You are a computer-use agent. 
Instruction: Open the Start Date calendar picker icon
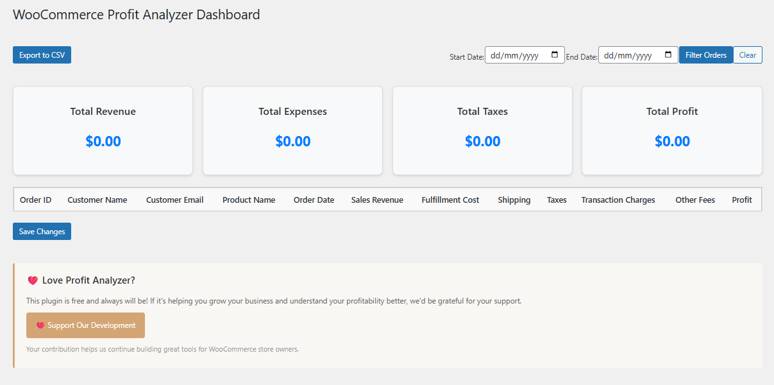tap(555, 55)
